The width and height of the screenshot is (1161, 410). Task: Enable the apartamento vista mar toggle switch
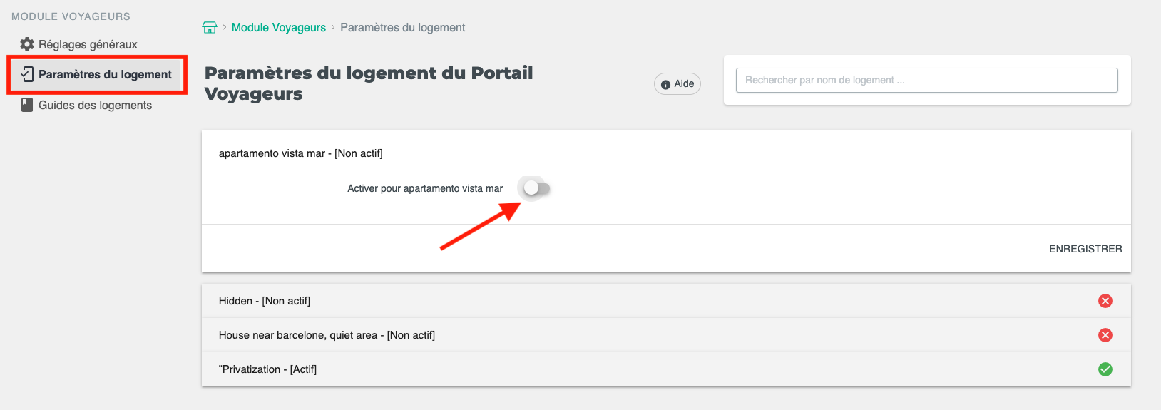click(536, 188)
